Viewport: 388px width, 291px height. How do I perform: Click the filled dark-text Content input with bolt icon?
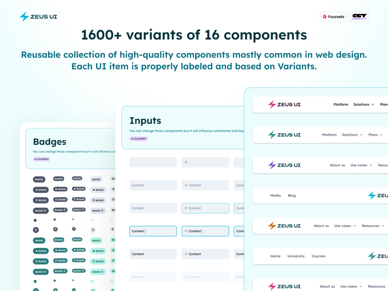coord(205,254)
